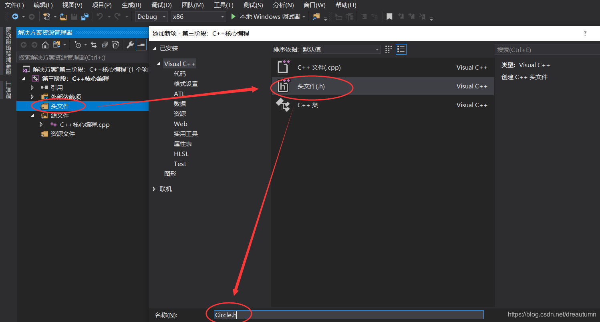Open the 调试(D) menu
This screenshot has height=322, width=600.
(161, 5)
